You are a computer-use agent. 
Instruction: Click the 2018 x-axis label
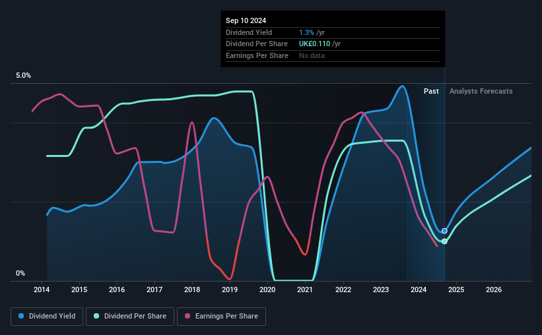tap(192, 289)
